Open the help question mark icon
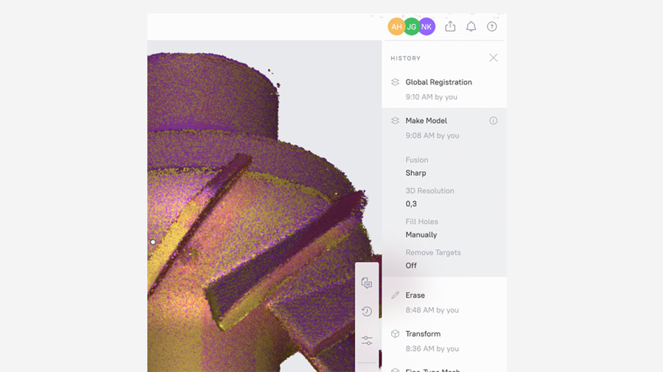The width and height of the screenshot is (663, 372). click(492, 26)
